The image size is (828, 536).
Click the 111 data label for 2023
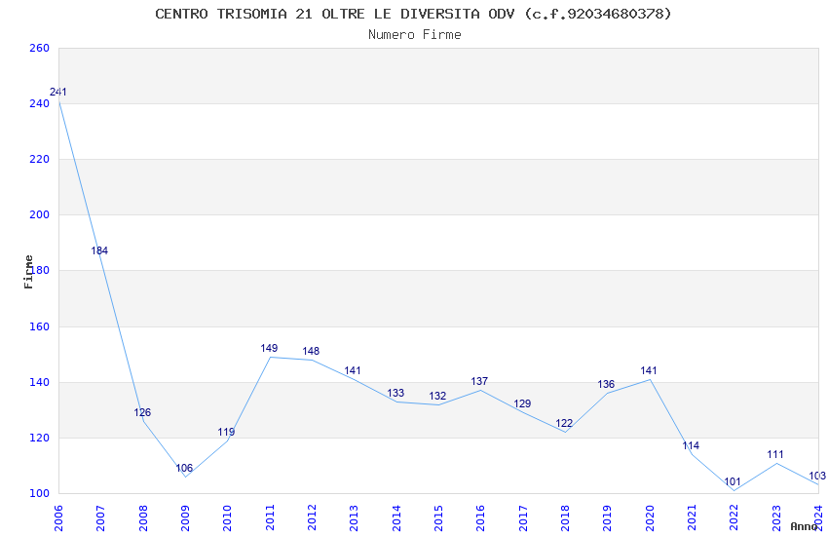coord(775,454)
